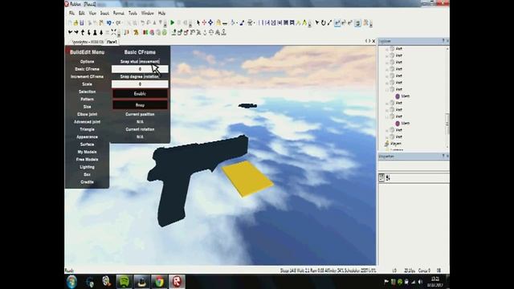Open Spotify from the taskbar
Screen dimensions: 514x289
pyautogui.click(x=124, y=282)
